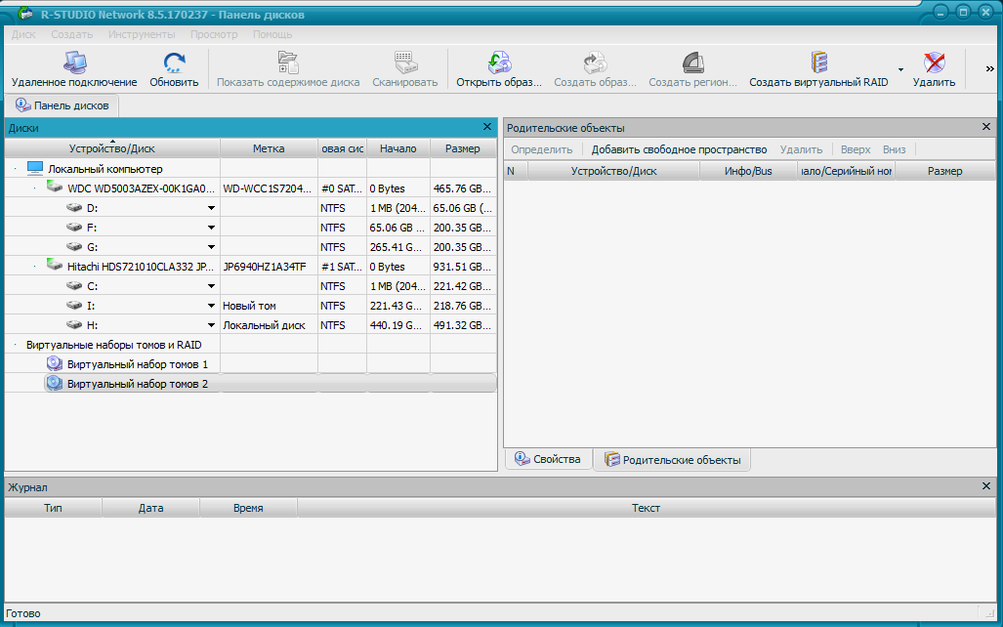Click Добавить свободное пространство button
The image size is (1003, 627).
(x=679, y=149)
